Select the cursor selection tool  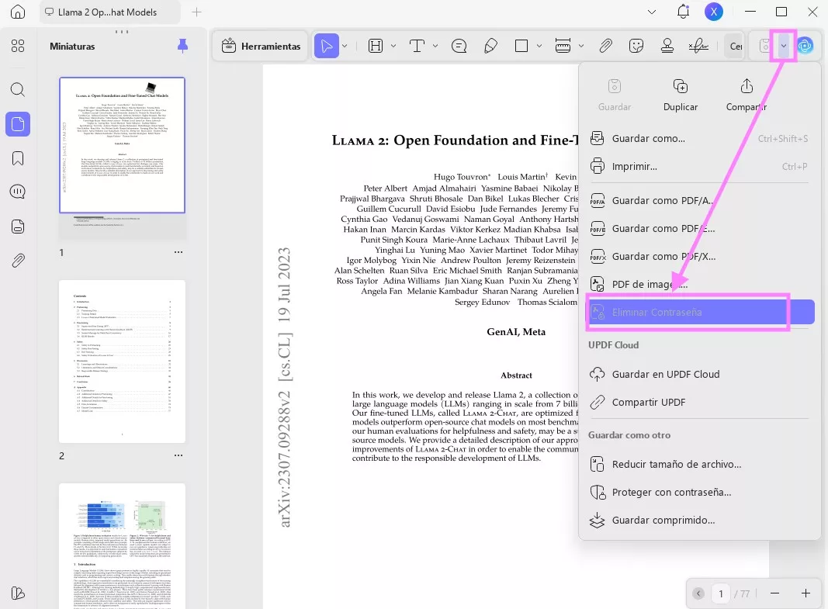[x=327, y=46]
